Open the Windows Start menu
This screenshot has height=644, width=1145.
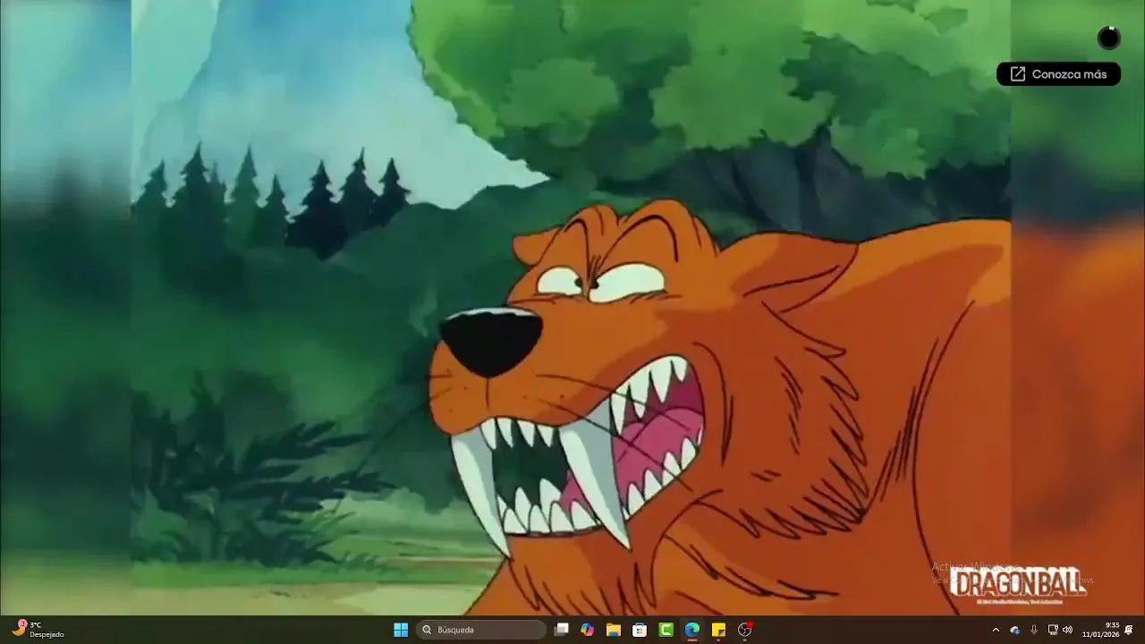(401, 630)
